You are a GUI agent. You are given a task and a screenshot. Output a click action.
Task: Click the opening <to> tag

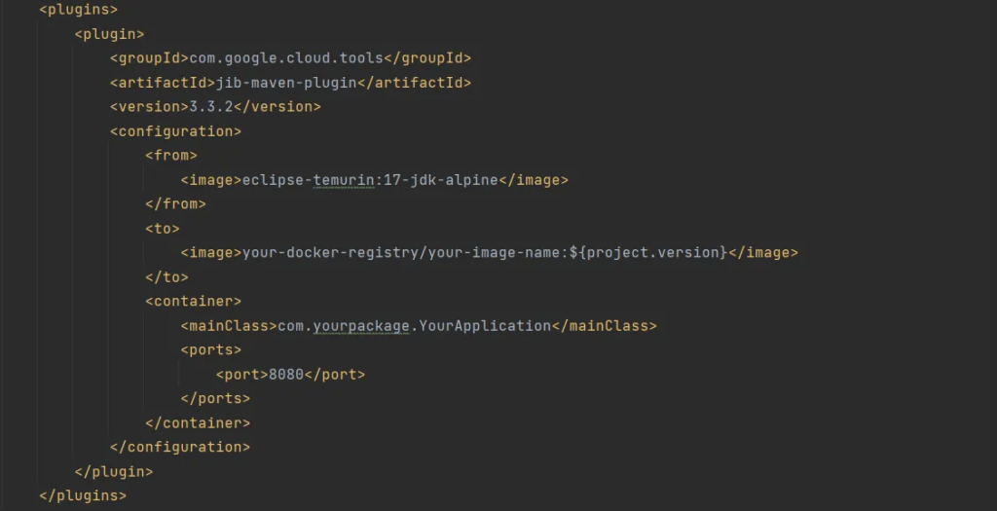coord(163,229)
